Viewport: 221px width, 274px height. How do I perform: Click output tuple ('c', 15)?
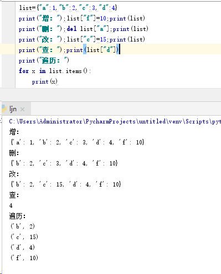pos(24,237)
